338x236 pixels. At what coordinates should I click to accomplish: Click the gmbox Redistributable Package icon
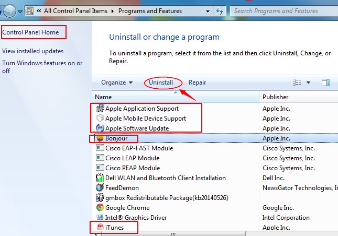tap(100, 197)
